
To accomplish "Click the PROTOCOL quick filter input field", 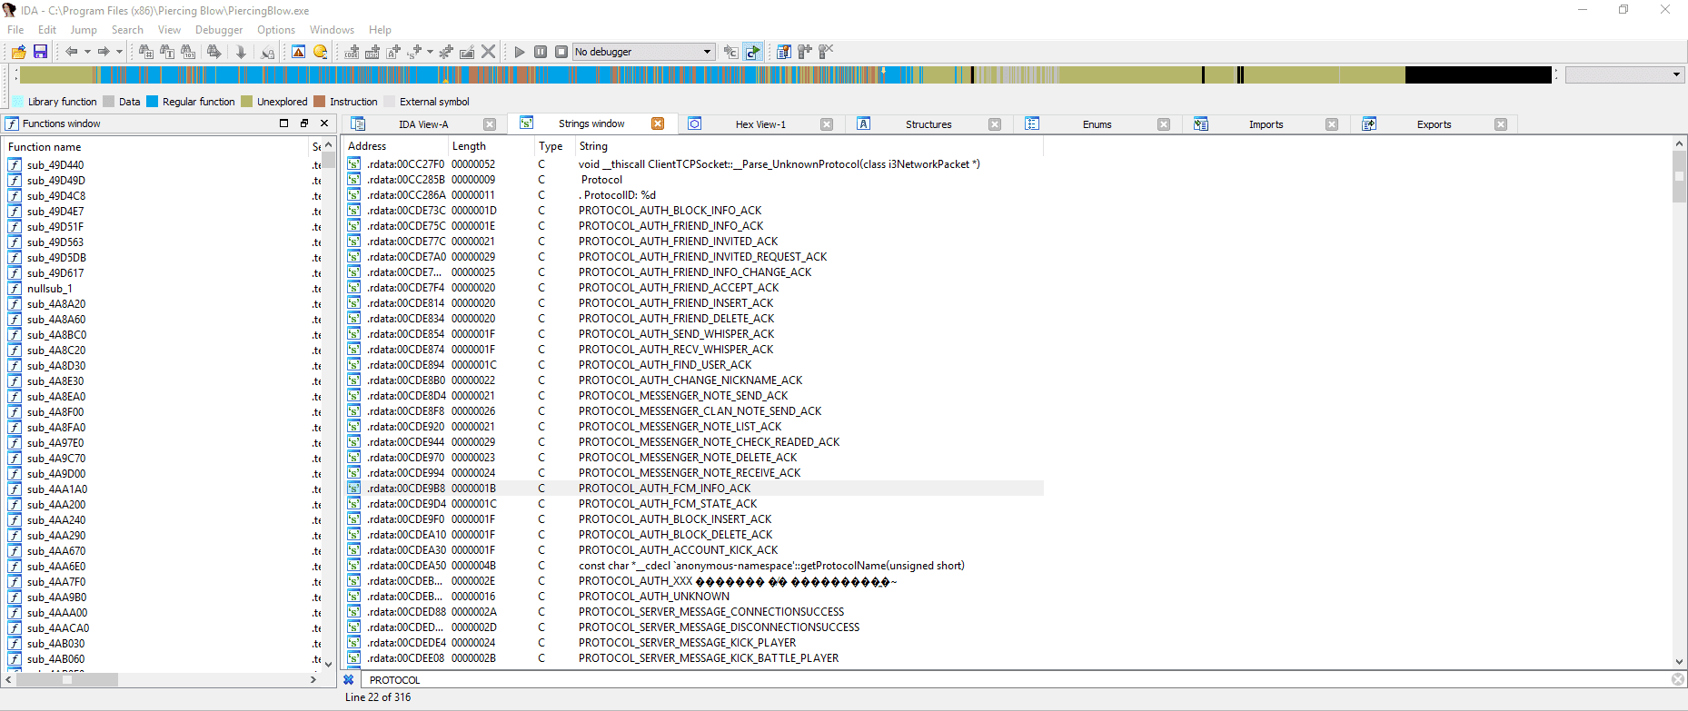I will pos(1016,680).
